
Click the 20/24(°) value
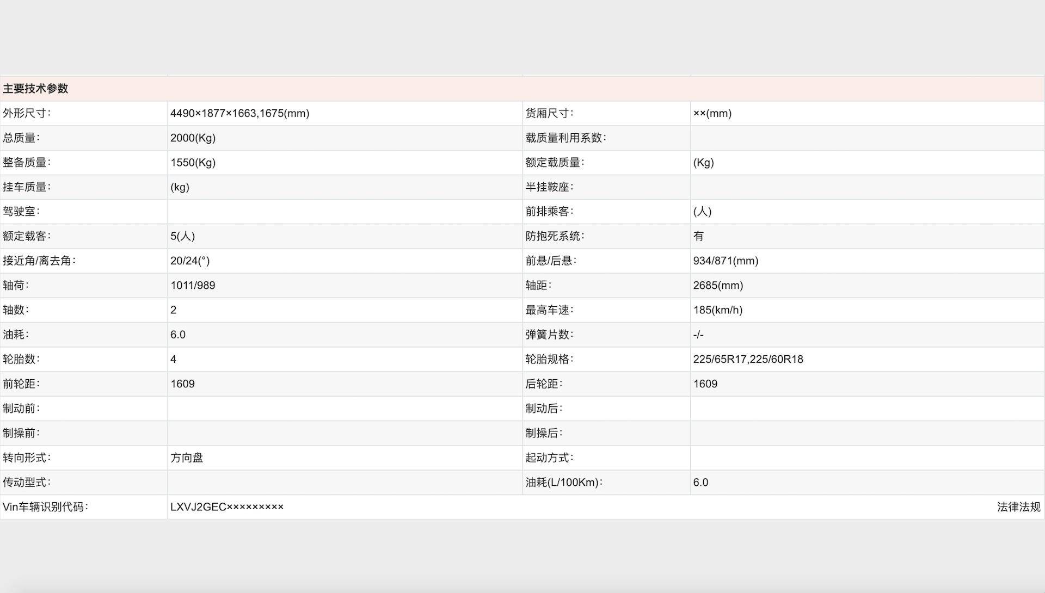click(190, 261)
